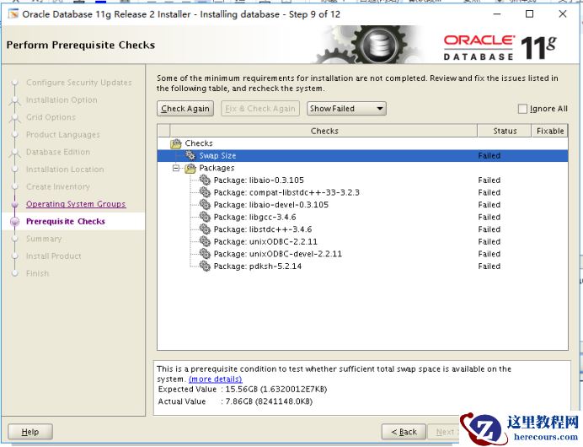Open Operating System Groups step link

tap(76, 204)
